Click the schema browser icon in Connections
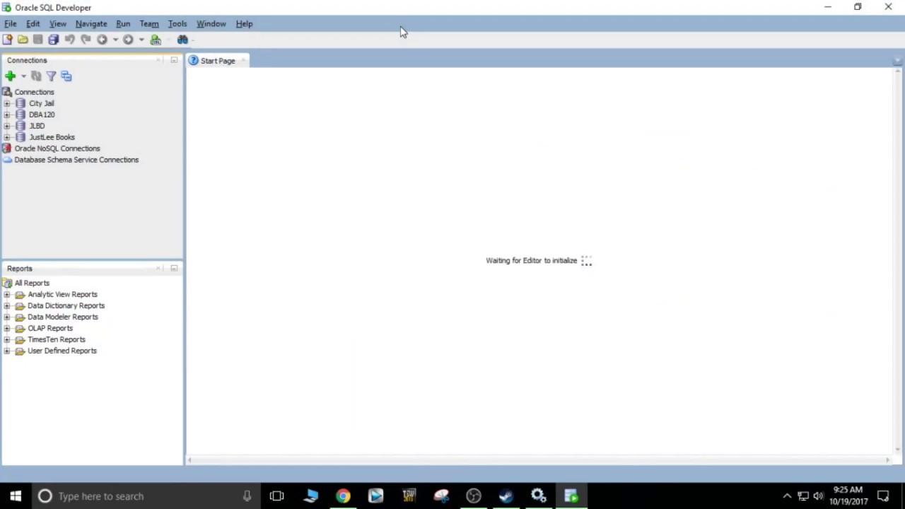905x509 pixels. (66, 76)
